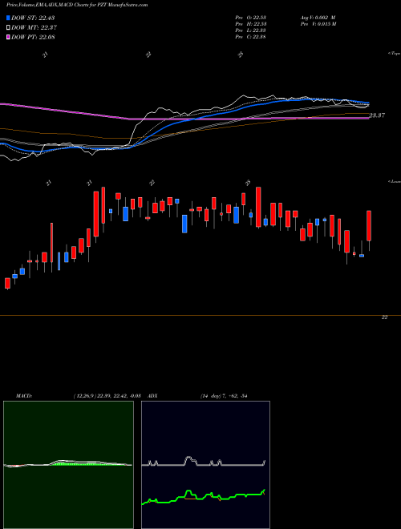Click the 'ADX' heading label
401x529 pixels.
[x=153, y=396]
